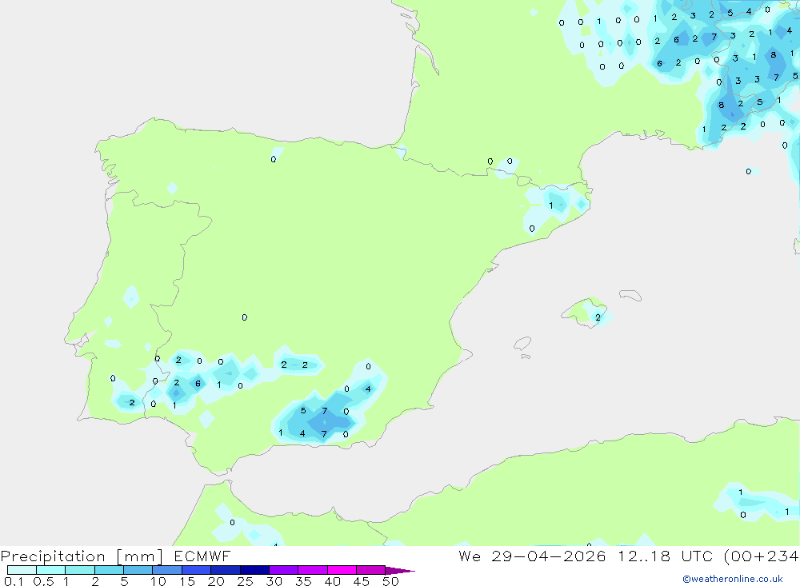800x586 pixels.
Task: Click the 0.5–1 mm legend color swatch
Action: click(x=50, y=570)
